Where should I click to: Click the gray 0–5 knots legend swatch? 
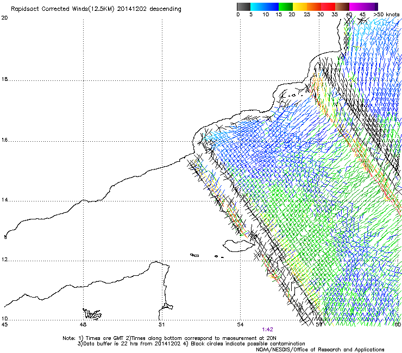coord(243,7)
